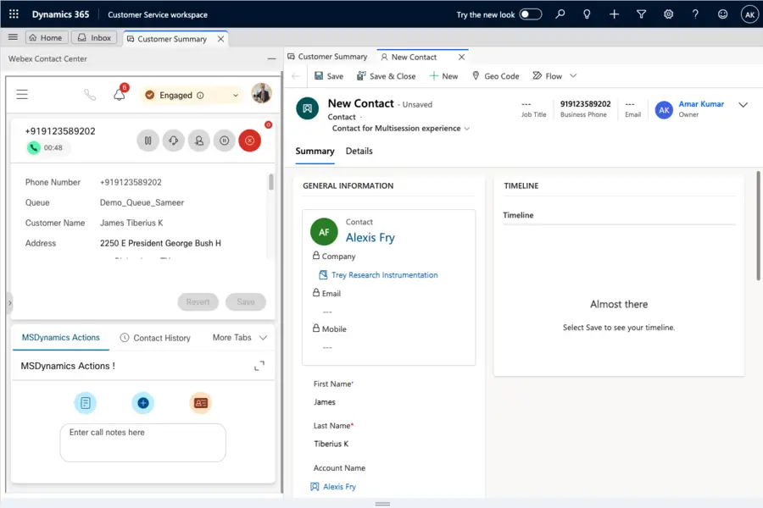The width and height of the screenshot is (763, 508).
Task: Open search with the magnifier icon
Action: [x=560, y=14]
